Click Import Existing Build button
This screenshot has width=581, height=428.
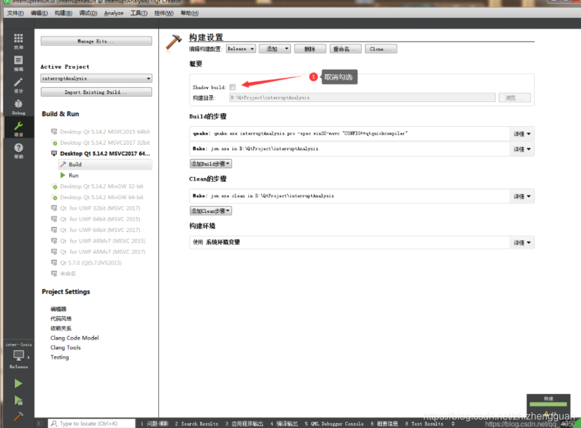coord(97,92)
